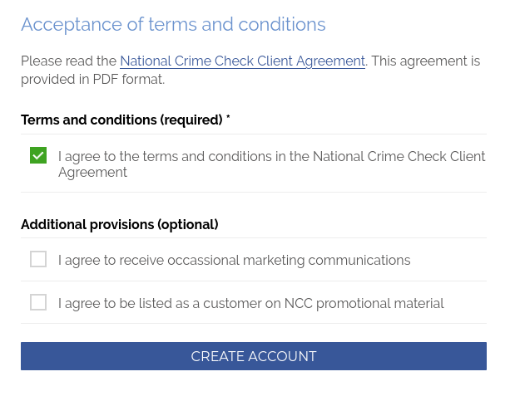Click the 'provided in PDF format' sentence
This screenshot has width=520, height=396.
point(92,80)
